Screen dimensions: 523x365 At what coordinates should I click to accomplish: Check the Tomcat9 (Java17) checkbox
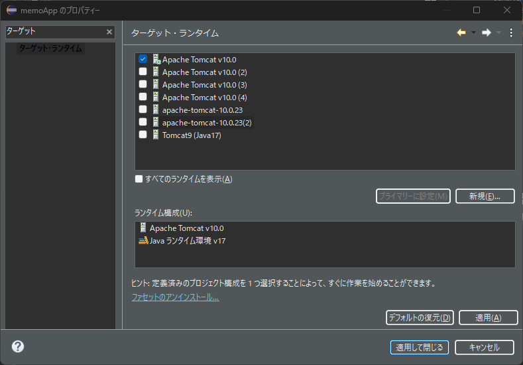(143, 135)
